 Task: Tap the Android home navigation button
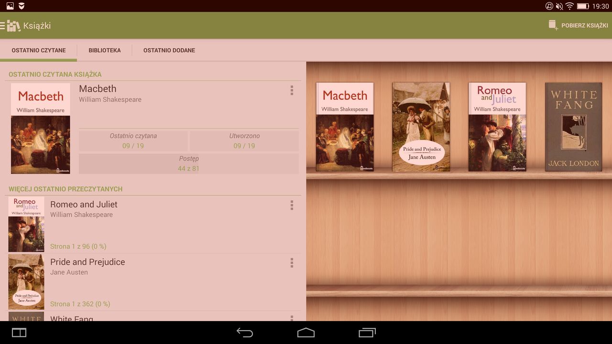[x=306, y=333]
